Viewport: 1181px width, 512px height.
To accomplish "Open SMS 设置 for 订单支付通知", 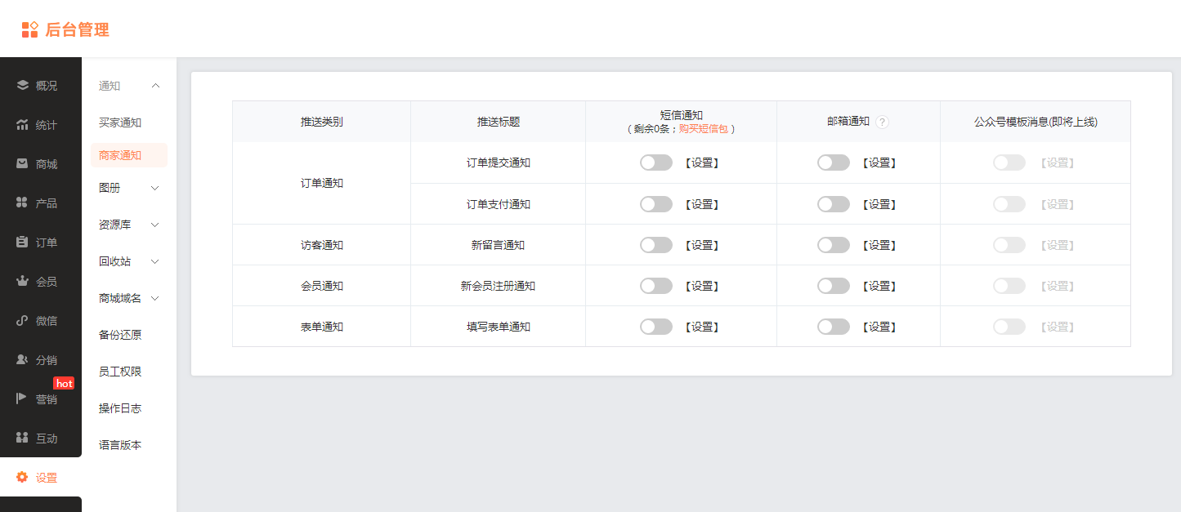I will pos(702,204).
